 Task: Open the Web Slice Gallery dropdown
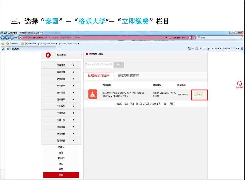click(69, 44)
